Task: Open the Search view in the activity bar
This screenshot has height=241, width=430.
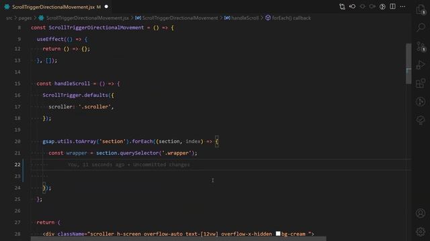Action: click(421, 27)
